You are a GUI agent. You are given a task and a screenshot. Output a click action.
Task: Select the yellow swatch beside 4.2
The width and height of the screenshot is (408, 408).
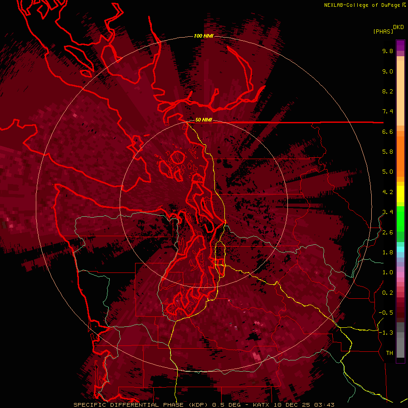pos(400,194)
